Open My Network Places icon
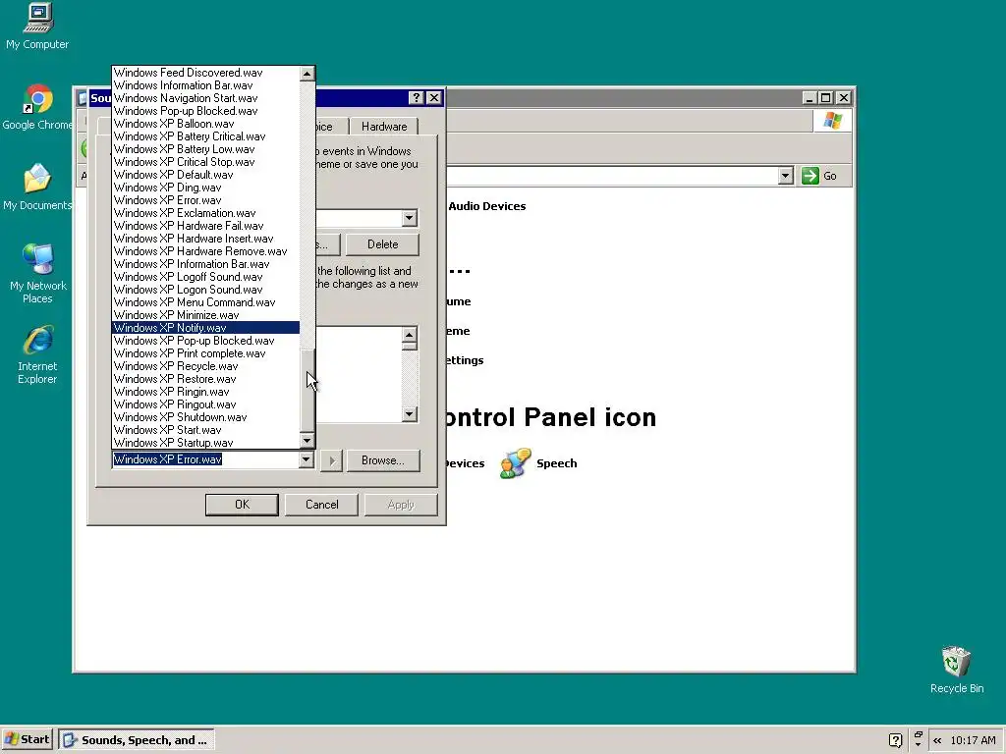The image size is (1006, 754). [37, 273]
